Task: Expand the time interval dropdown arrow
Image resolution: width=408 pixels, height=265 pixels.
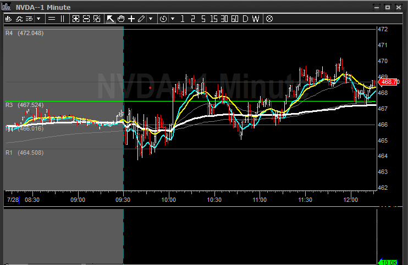Action: 173,19
